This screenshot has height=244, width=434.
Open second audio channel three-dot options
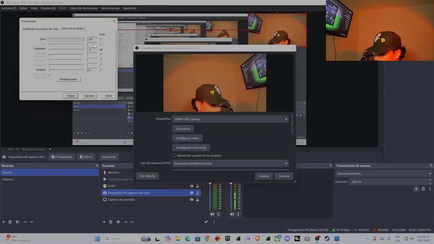coord(238,214)
